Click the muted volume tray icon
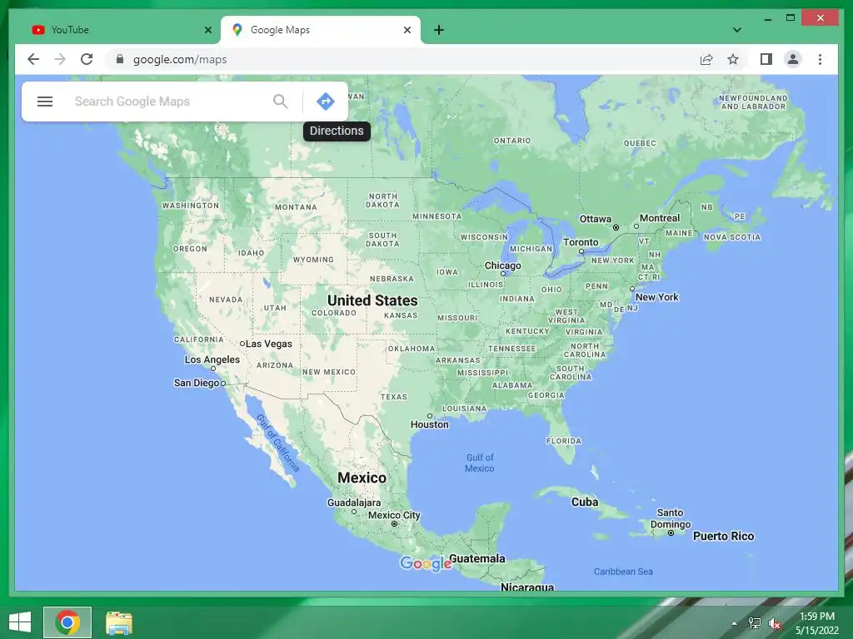853x639 pixels. 775,623
